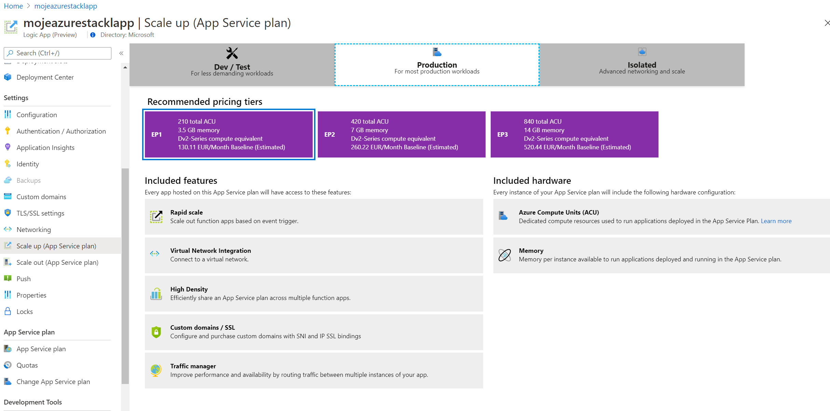
Task: Open Authentication / Authorization key icon
Action: pyautogui.click(x=8, y=131)
